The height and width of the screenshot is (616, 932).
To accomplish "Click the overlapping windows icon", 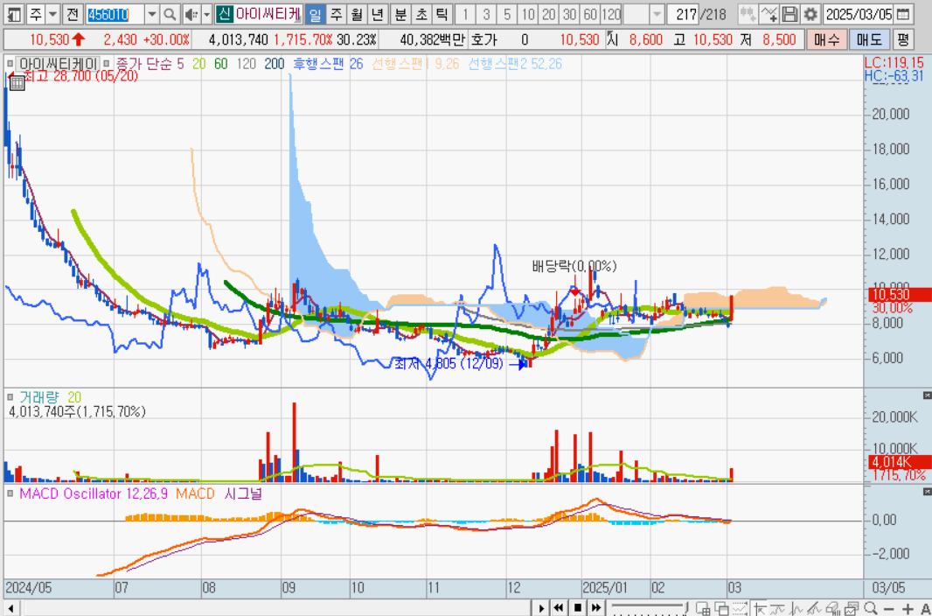I will pyautogui.click(x=723, y=608).
